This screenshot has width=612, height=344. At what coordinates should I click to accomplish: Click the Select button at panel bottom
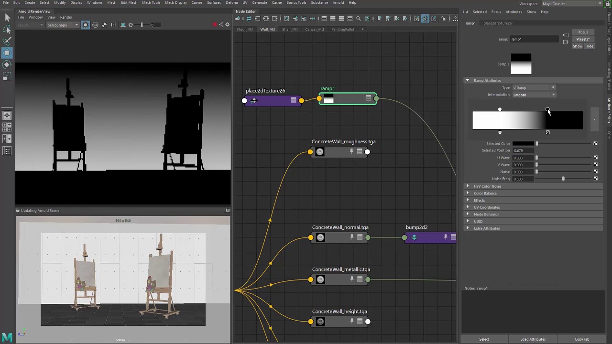[484, 339]
